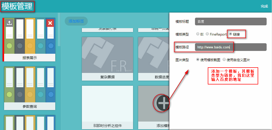272x130 pixels.
Task: Choose 链接 as the template type
Action: (x=231, y=34)
